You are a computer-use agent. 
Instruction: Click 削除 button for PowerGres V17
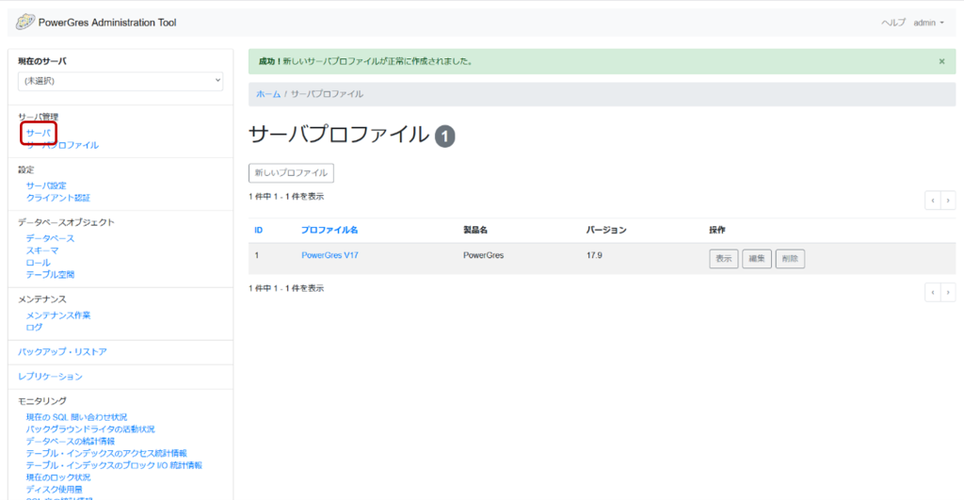[x=790, y=259]
